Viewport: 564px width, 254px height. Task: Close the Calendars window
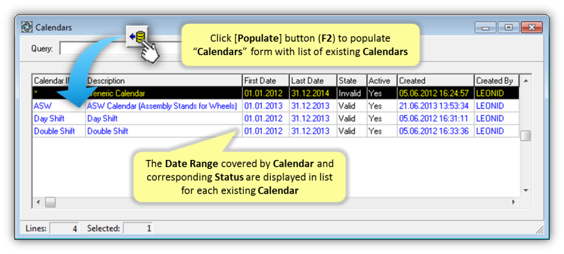pos(531,28)
